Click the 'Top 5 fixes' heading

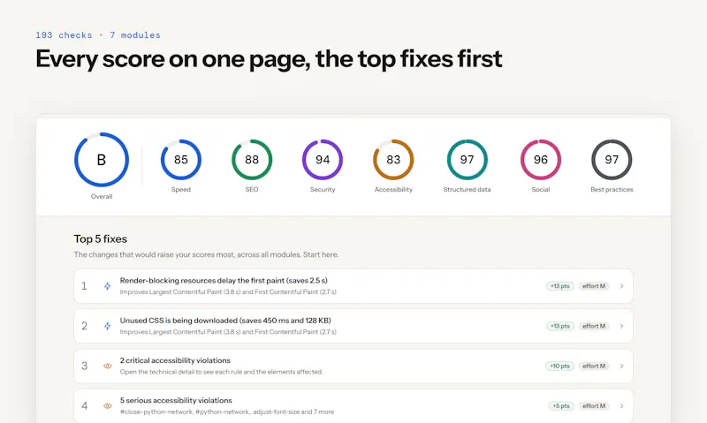[101, 238]
